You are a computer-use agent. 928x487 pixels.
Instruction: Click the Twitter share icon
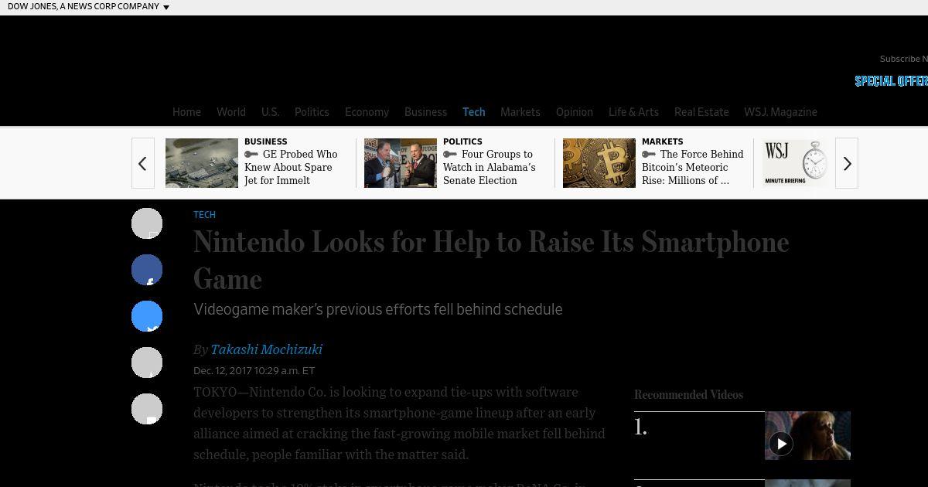pyautogui.click(x=147, y=316)
